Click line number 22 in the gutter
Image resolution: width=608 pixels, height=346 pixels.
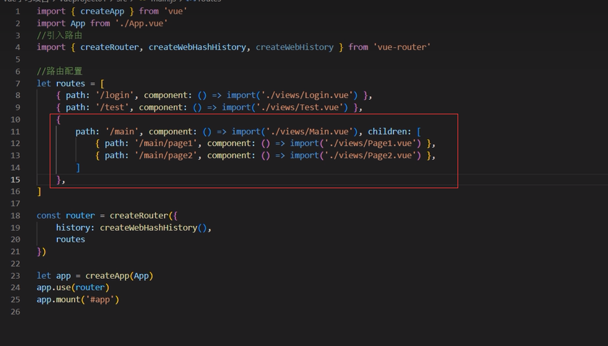[x=15, y=263]
